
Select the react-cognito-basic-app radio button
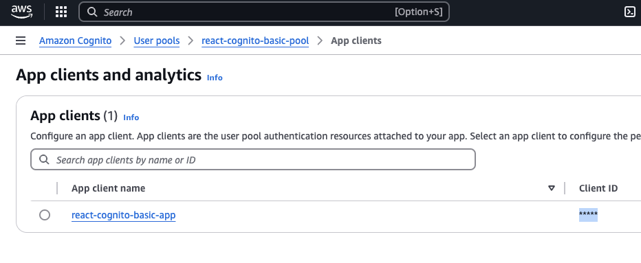click(45, 215)
